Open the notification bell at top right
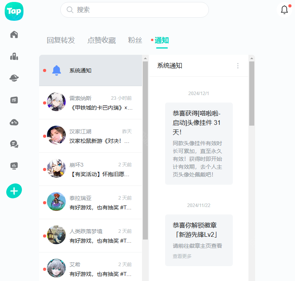 [x=284, y=10]
